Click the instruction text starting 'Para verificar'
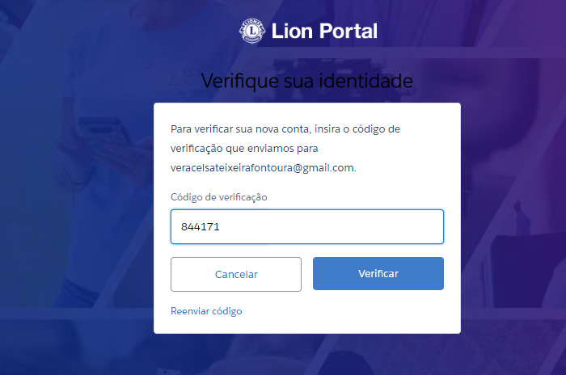The width and height of the screenshot is (566, 375). click(285, 129)
